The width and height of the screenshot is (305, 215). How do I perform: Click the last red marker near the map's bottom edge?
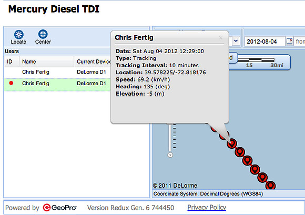pyautogui.click(x=270, y=185)
